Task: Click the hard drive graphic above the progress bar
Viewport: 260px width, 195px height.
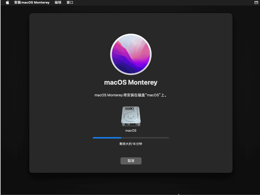Action: pyautogui.click(x=131, y=117)
